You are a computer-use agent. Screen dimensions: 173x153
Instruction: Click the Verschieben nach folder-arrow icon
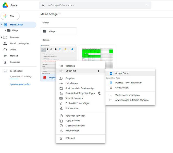(61, 98)
